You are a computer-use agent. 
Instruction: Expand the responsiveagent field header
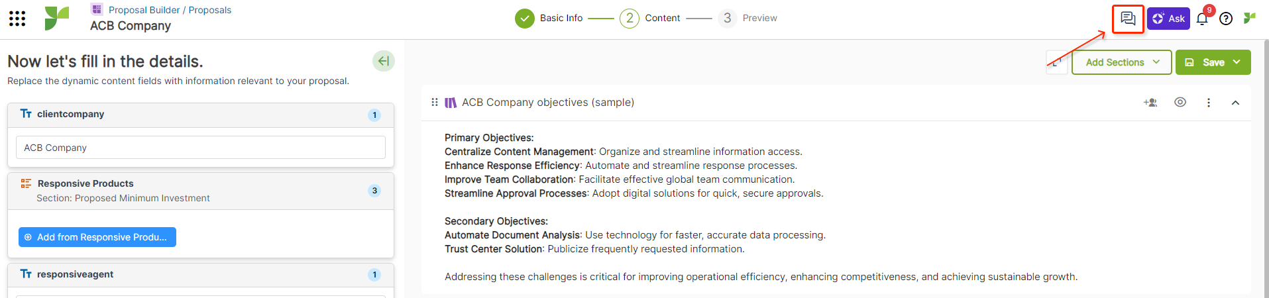click(x=201, y=275)
